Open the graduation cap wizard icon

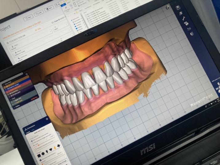181,14
